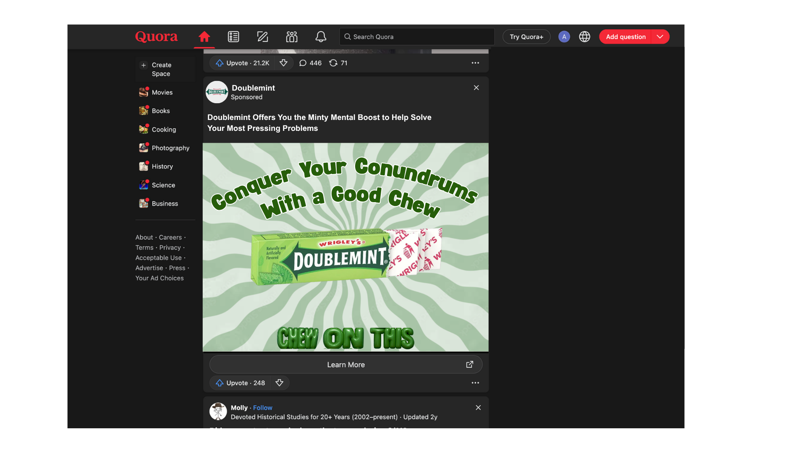
Task: Open the Photography space
Action: [x=170, y=148]
